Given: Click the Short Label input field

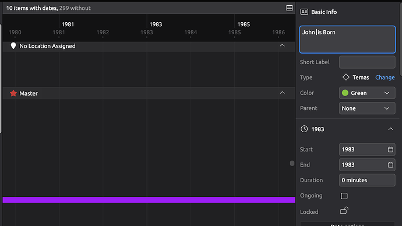Looking at the screenshot, I should [367, 62].
